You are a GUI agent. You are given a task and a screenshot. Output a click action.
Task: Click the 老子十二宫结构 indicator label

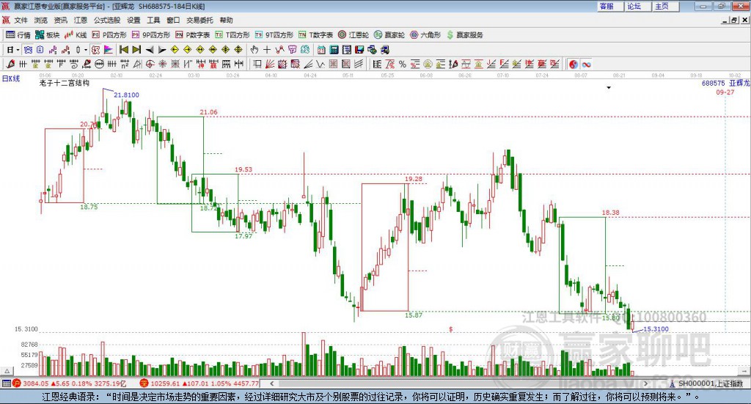click(x=65, y=83)
